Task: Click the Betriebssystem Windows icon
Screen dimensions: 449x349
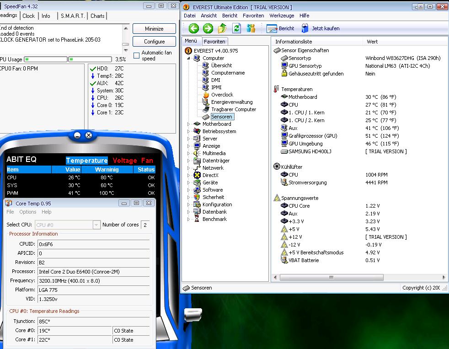Action: [x=197, y=131]
